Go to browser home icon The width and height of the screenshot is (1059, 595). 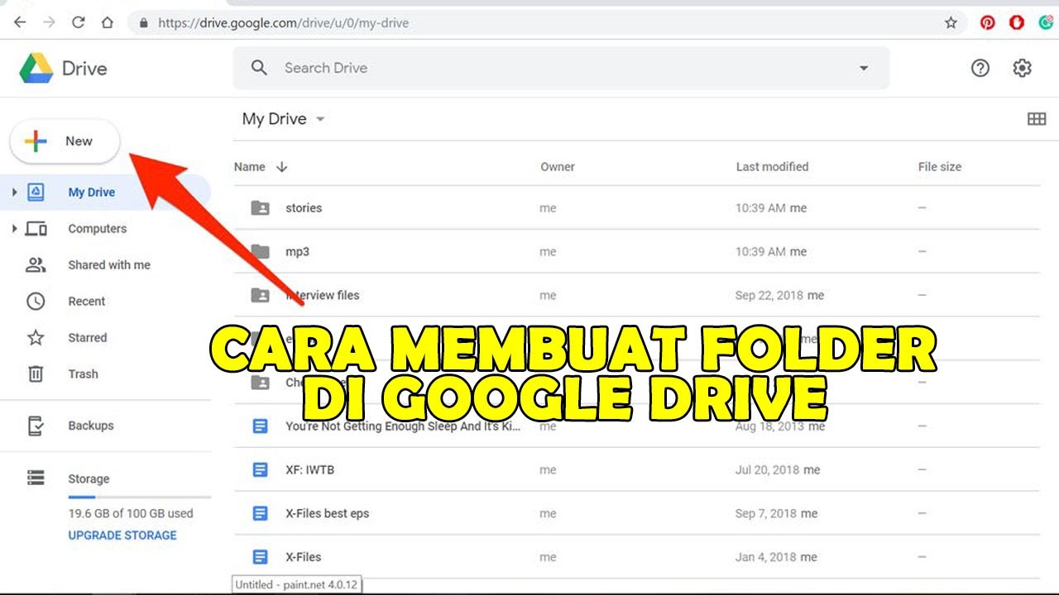click(108, 23)
